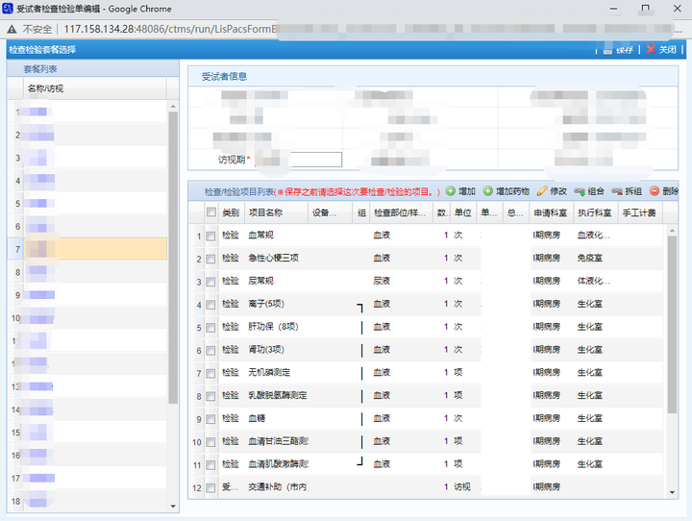Check the box for 血清甘油三酯 row
This screenshot has width=692, height=521.
[x=210, y=442]
